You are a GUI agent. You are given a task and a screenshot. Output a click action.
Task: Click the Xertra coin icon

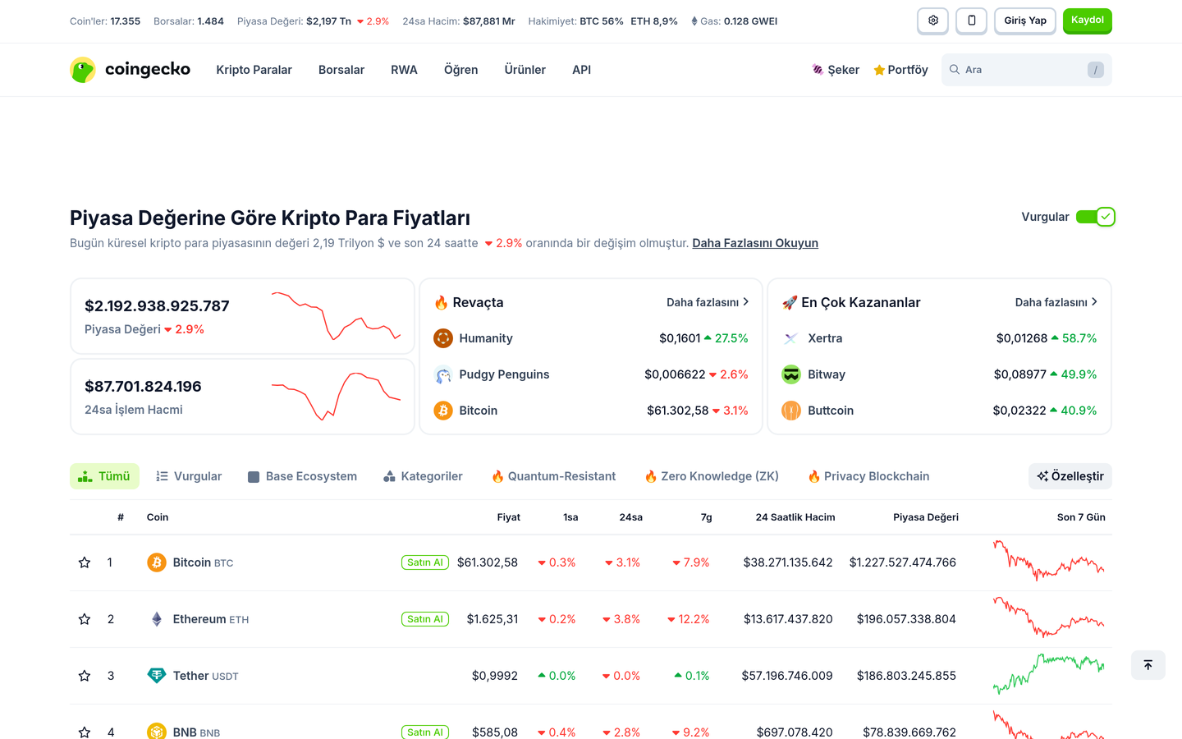pyautogui.click(x=791, y=338)
